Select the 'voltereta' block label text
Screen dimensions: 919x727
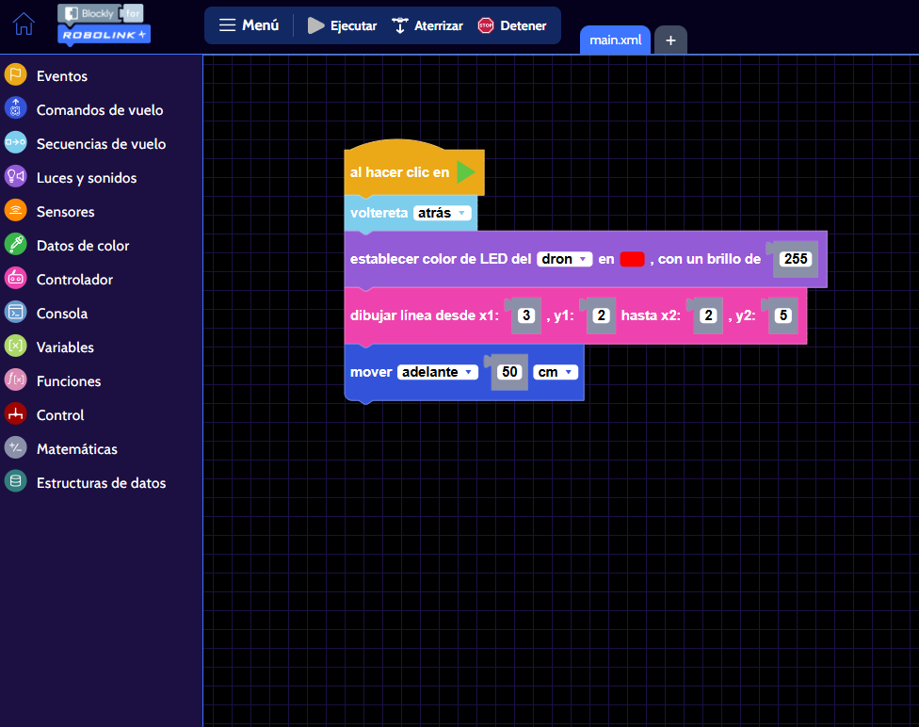379,213
